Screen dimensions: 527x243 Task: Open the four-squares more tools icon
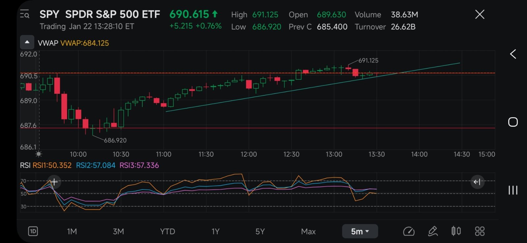point(480,231)
